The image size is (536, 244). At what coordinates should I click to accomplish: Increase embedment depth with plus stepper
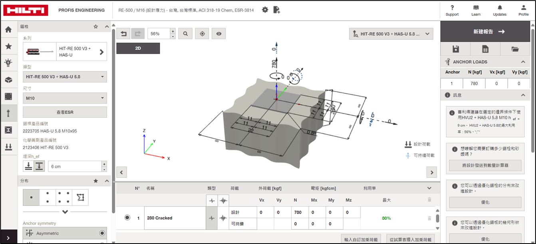(x=104, y=164)
